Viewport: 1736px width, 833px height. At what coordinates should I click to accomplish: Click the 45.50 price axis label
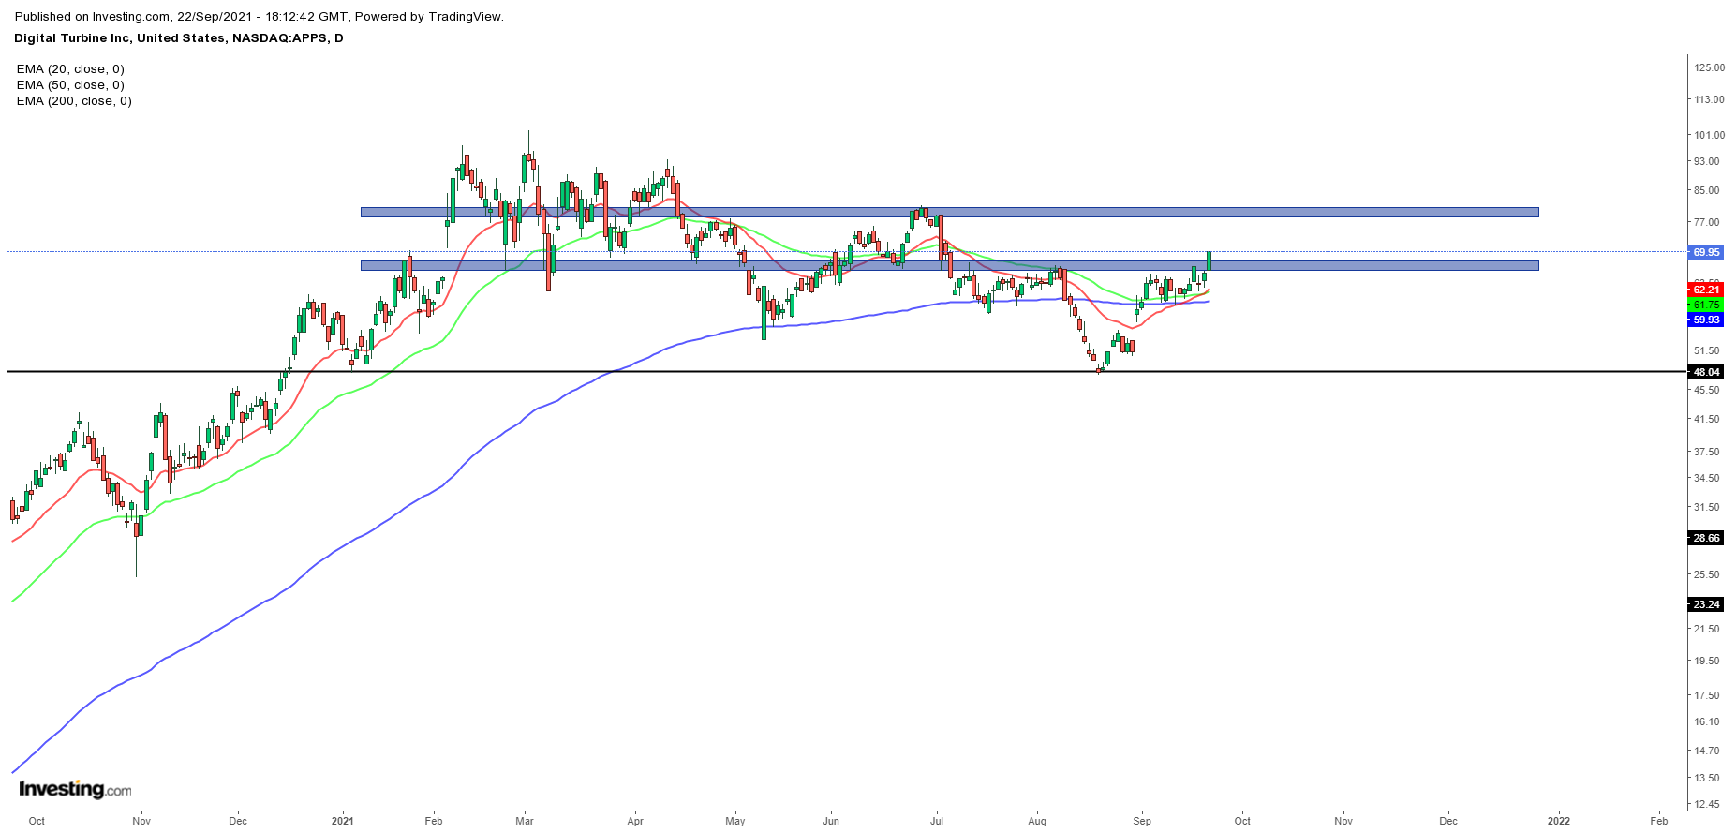(1706, 390)
